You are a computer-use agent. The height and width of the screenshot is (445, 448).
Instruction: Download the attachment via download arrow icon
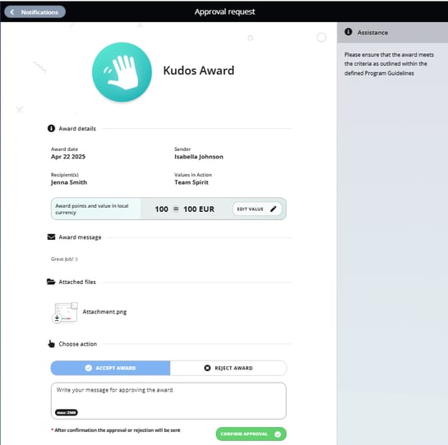tap(57, 318)
